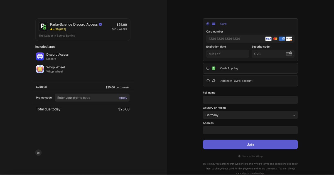Click the American Express card icon

(282, 38)
